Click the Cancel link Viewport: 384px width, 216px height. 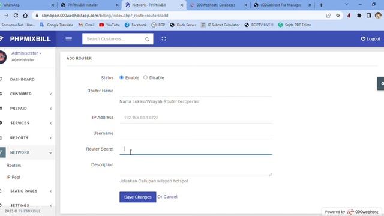tap(170, 197)
